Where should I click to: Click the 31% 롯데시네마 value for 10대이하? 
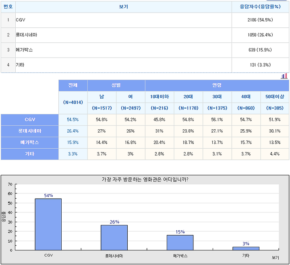[x=159, y=131]
